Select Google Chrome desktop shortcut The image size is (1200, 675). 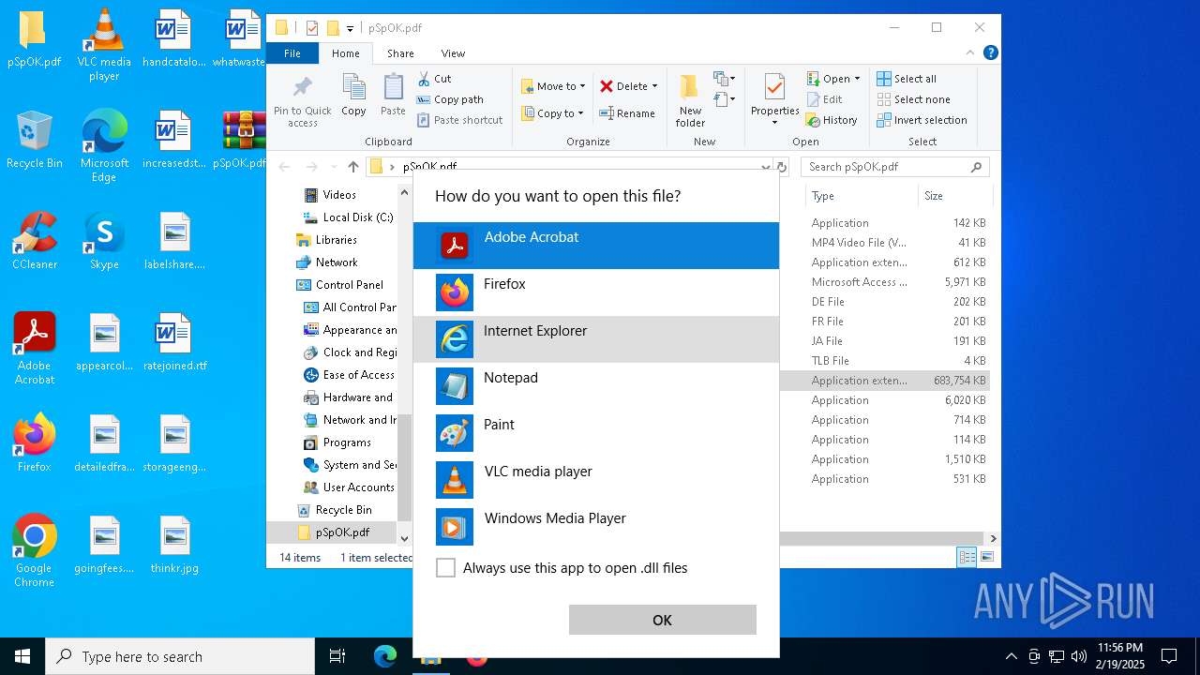pos(35,551)
